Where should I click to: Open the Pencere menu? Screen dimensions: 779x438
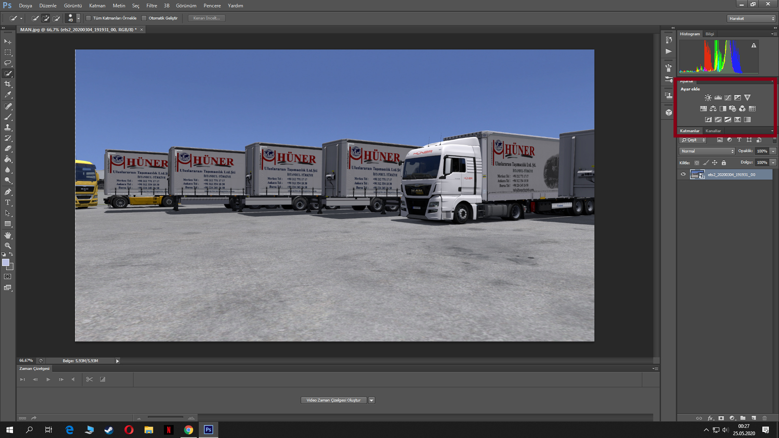[x=212, y=6]
